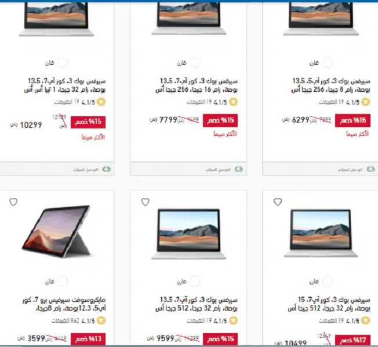Add Surface Book 3 15-inch to wishlist heart
The image size is (378, 347).
(278, 202)
